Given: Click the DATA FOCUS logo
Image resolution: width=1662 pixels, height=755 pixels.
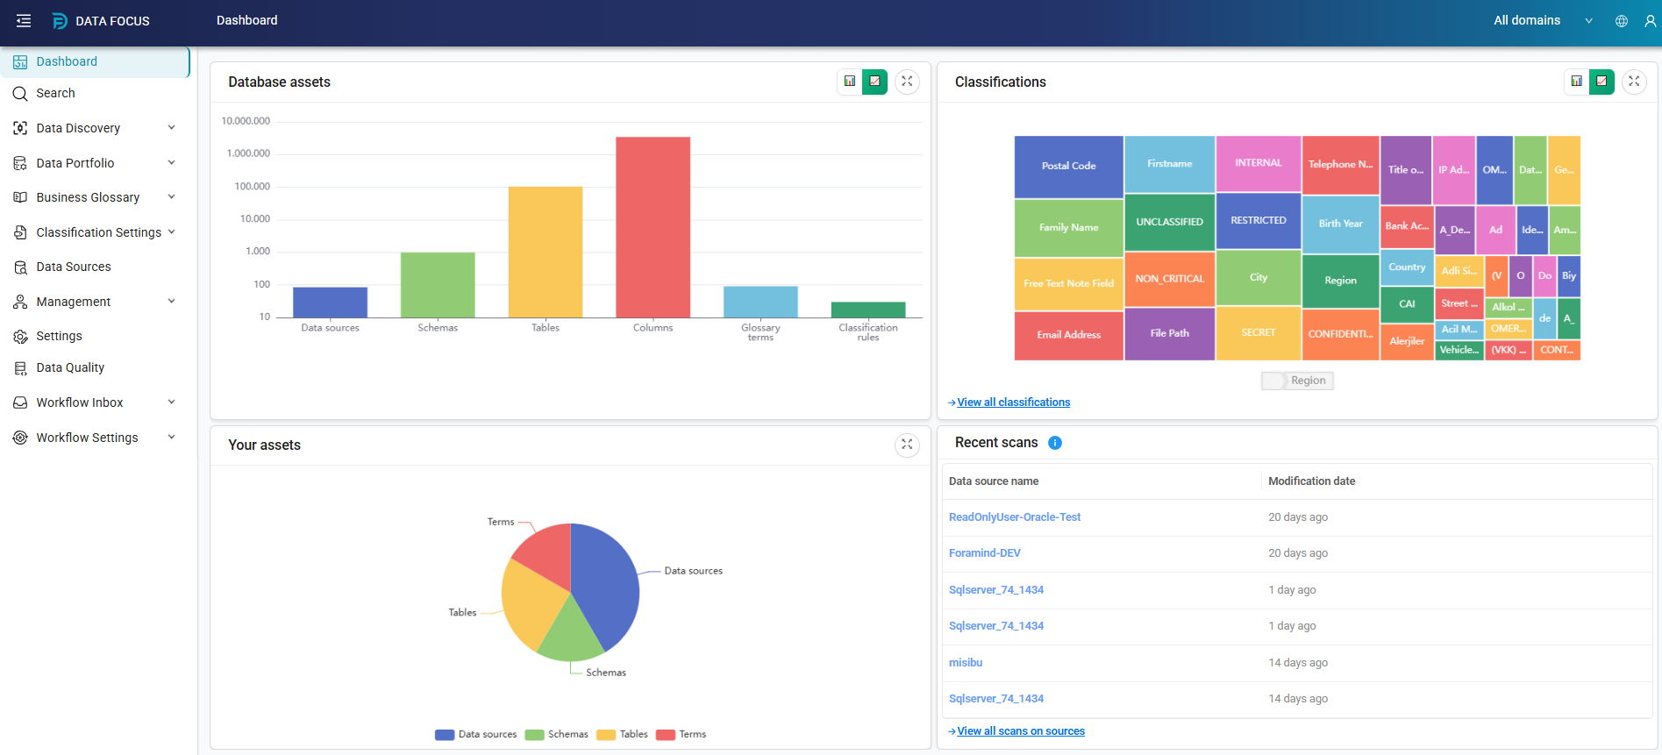Looking at the screenshot, I should (101, 21).
